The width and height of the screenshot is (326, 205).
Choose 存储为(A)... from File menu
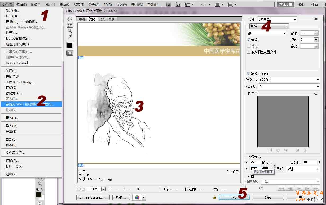click(x=14, y=93)
